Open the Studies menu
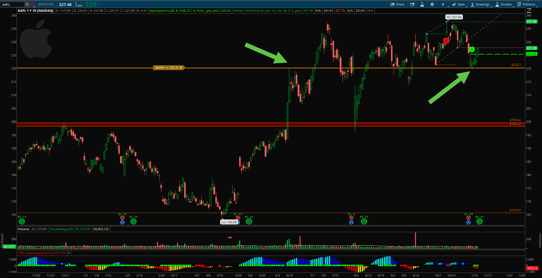The width and height of the screenshot is (542, 278). pyautogui.click(x=504, y=4)
